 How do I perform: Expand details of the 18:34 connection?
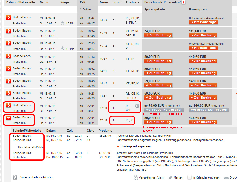coord(9,69)
